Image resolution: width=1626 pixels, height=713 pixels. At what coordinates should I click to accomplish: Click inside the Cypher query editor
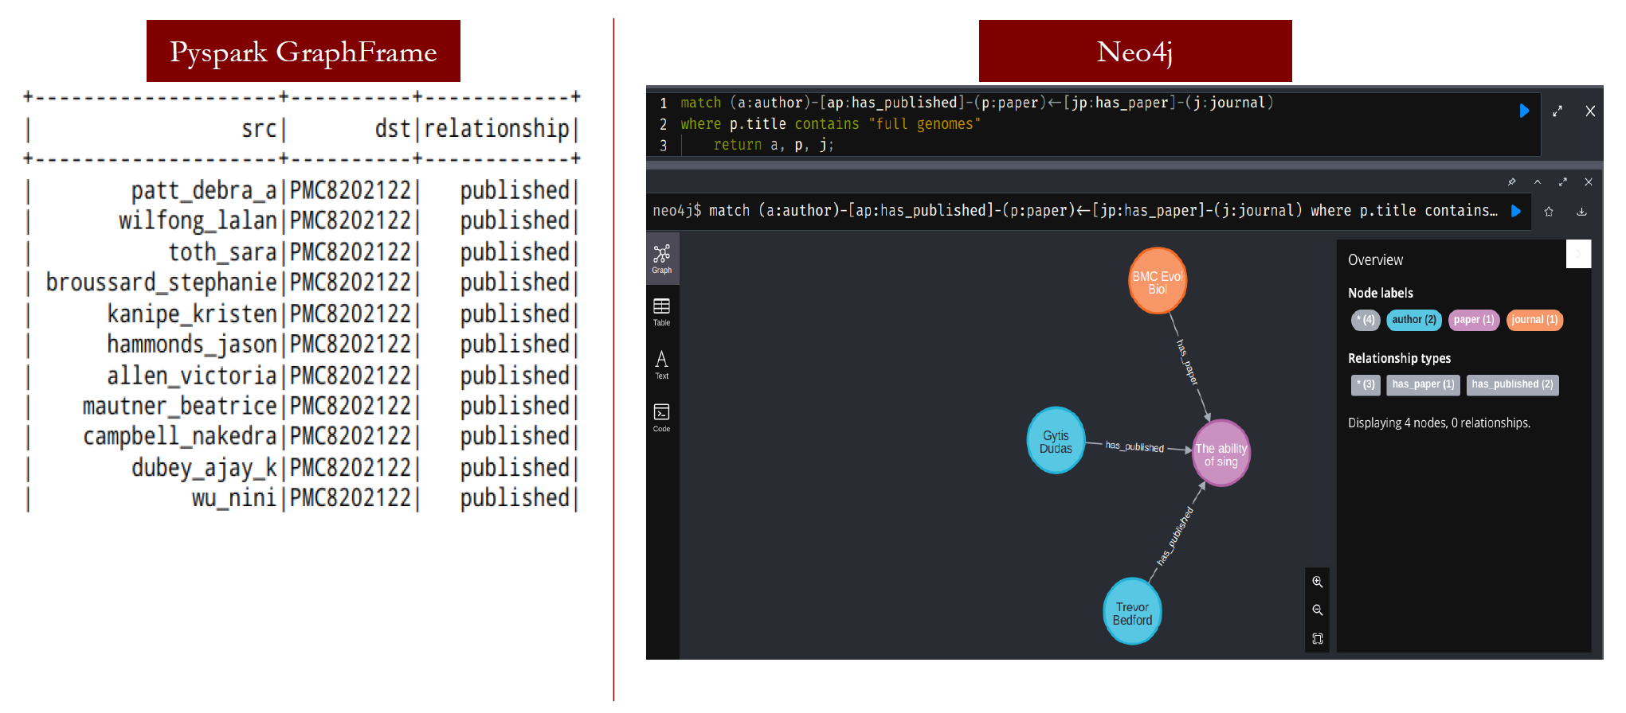(1093, 123)
